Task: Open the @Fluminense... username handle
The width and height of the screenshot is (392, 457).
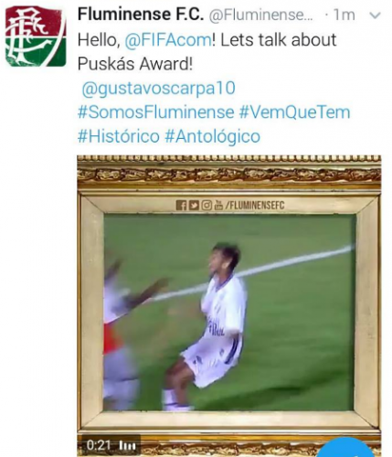Action: tap(261, 16)
